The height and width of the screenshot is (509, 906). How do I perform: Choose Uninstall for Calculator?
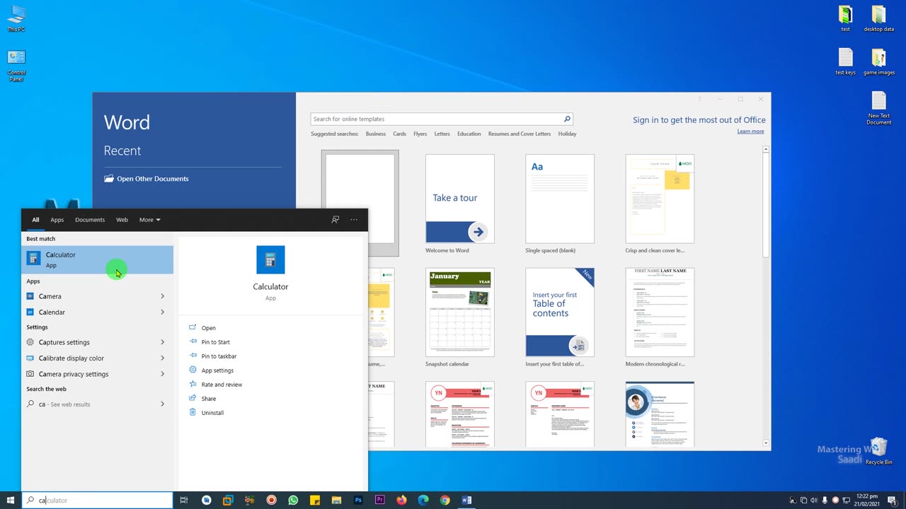(212, 413)
